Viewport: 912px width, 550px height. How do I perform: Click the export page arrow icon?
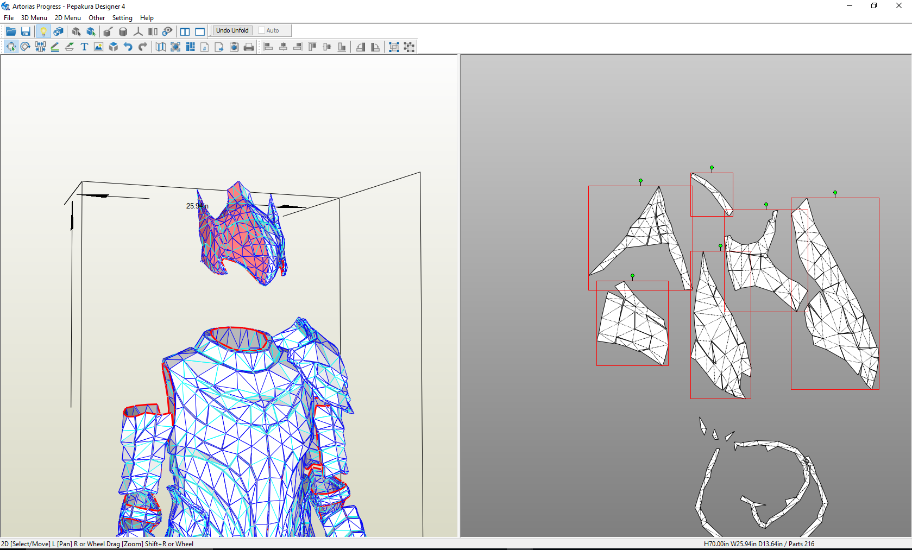[219, 47]
